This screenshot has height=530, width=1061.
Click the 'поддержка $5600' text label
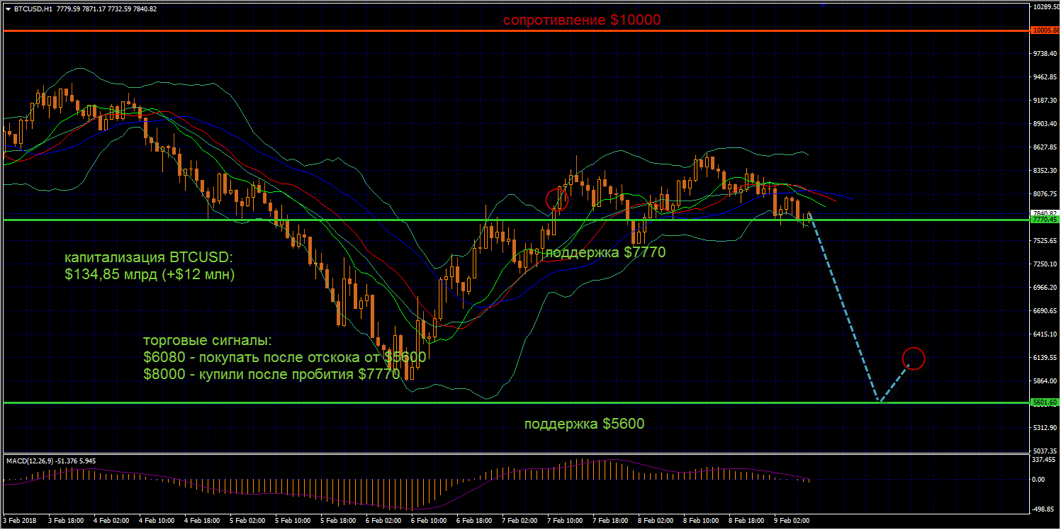point(584,424)
